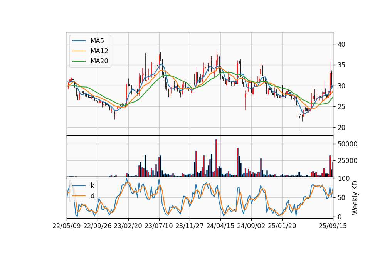
Task: Click the volume axis value 25000
Action: click(348, 161)
